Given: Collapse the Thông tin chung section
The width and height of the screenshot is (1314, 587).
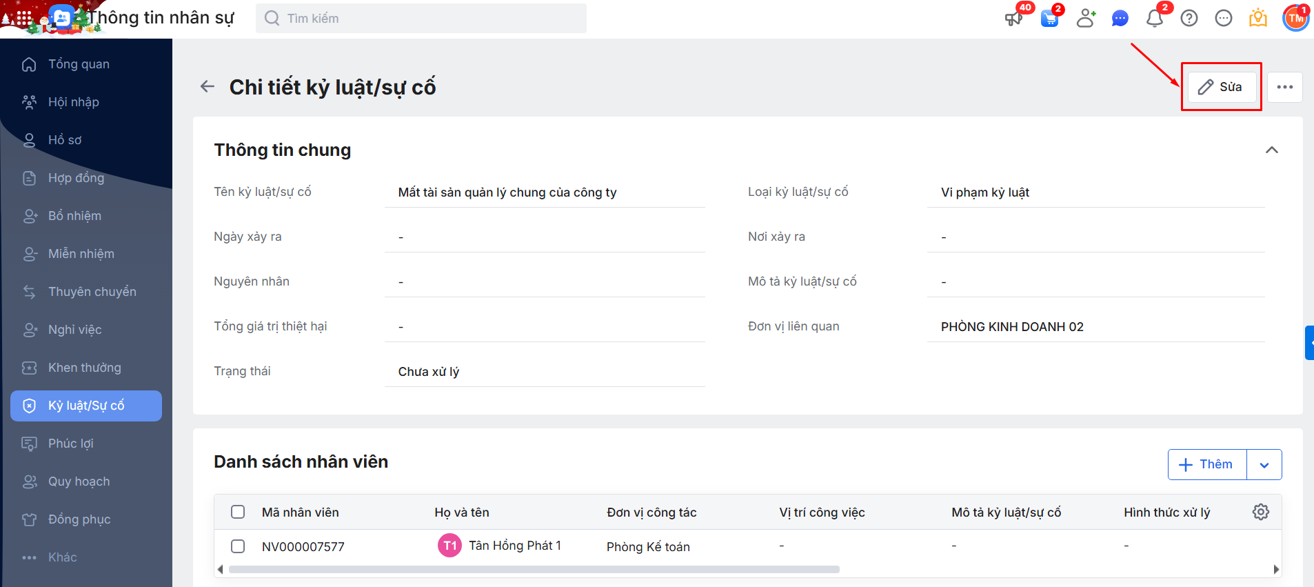Looking at the screenshot, I should tap(1272, 150).
